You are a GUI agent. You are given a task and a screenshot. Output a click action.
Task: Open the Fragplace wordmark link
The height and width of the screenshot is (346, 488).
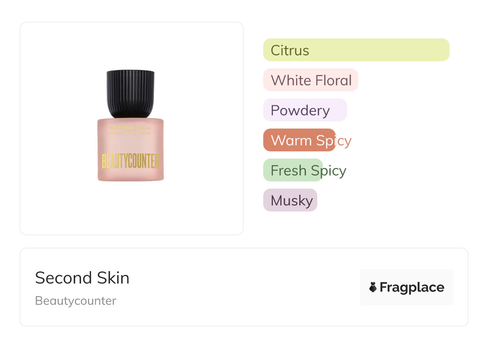(x=412, y=287)
